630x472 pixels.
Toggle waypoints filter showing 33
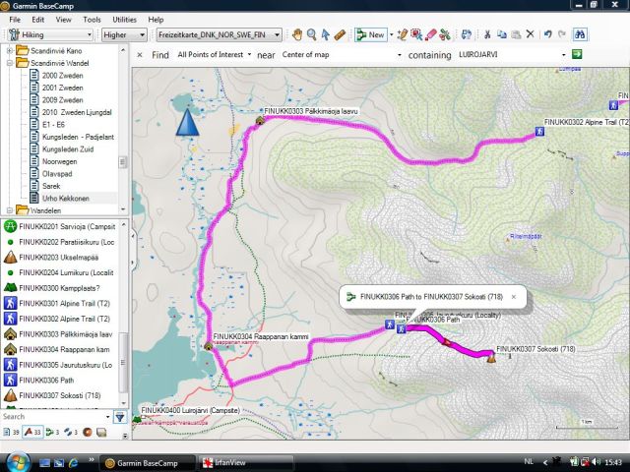point(31,432)
